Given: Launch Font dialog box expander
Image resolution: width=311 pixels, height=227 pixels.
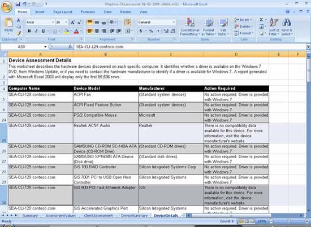Looking at the screenshot, I should coord(81,39).
